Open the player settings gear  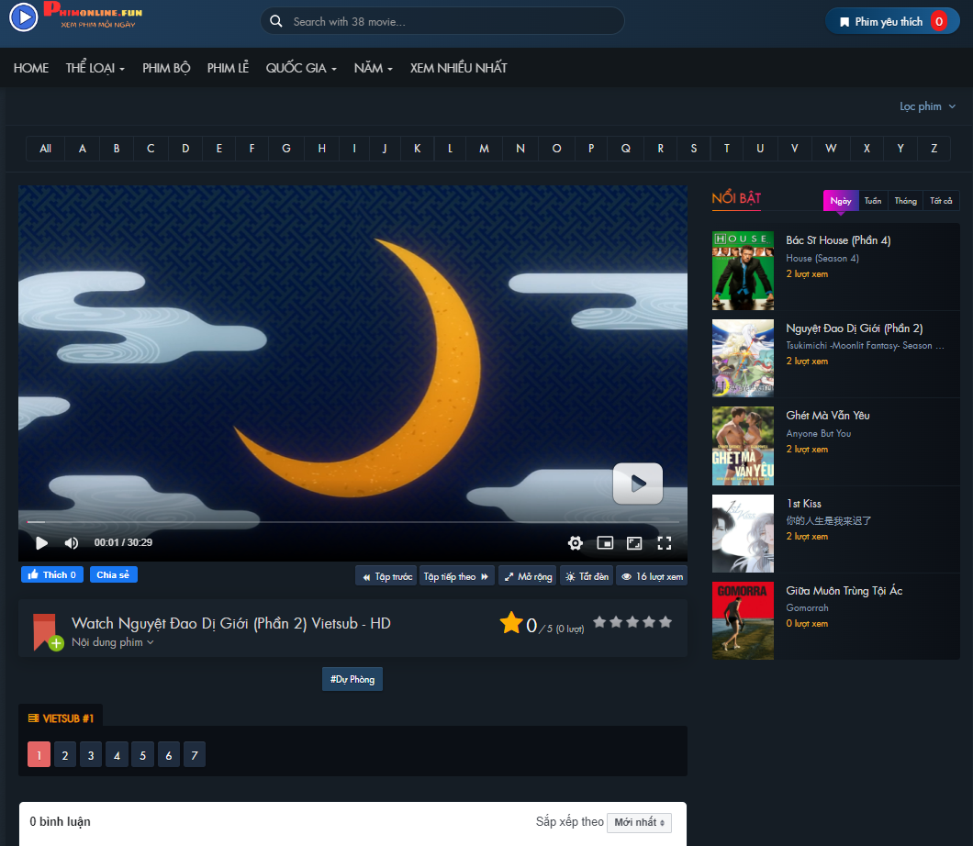pyautogui.click(x=575, y=542)
